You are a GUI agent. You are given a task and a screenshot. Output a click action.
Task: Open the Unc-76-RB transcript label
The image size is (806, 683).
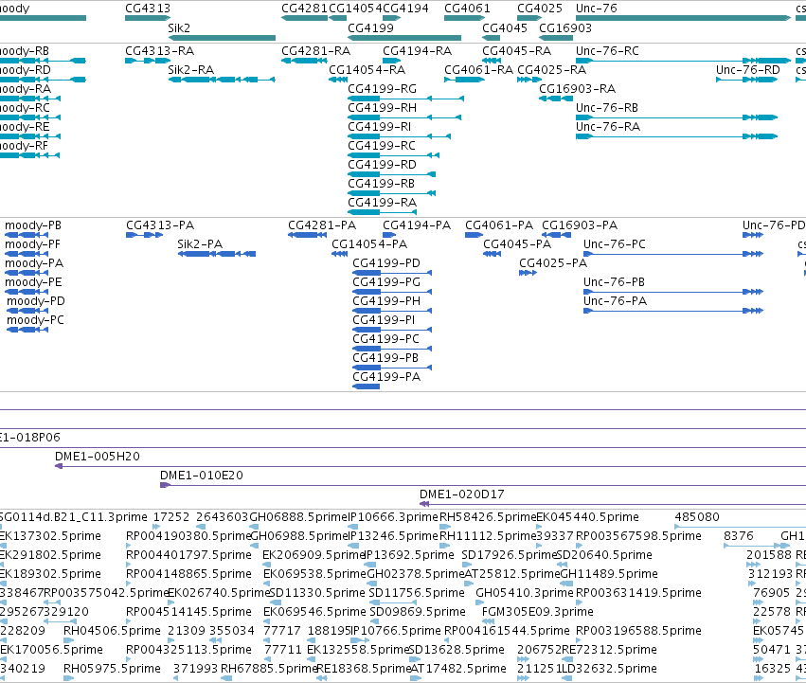click(607, 108)
